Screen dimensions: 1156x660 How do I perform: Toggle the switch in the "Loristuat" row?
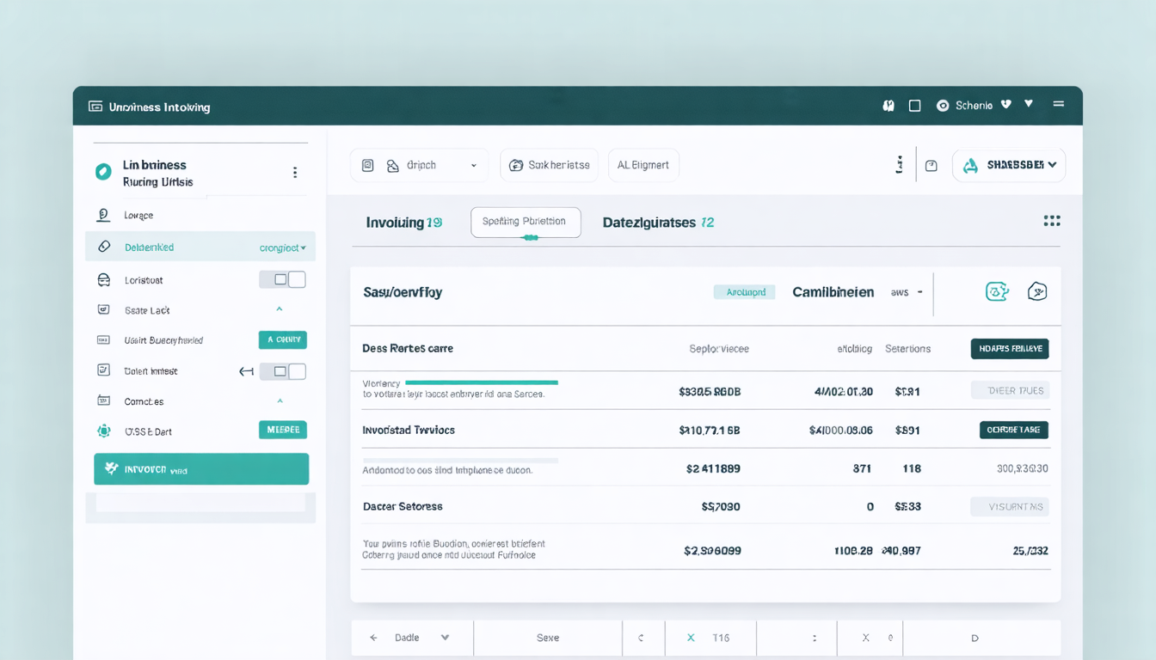(x=282, y=279)
